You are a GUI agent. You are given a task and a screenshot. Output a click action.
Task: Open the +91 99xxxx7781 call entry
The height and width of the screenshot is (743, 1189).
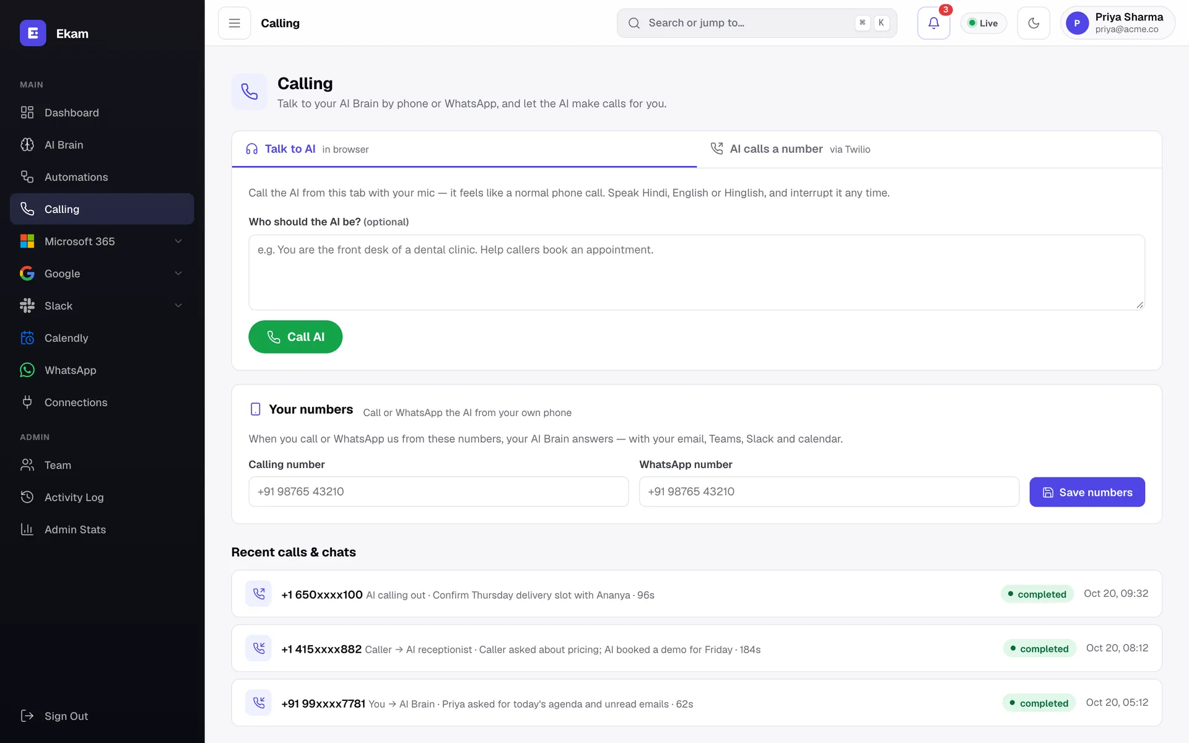697,703
